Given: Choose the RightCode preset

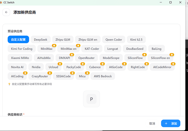Looking at the screenshot, I should pyautogui.click(x=138, y=67).
